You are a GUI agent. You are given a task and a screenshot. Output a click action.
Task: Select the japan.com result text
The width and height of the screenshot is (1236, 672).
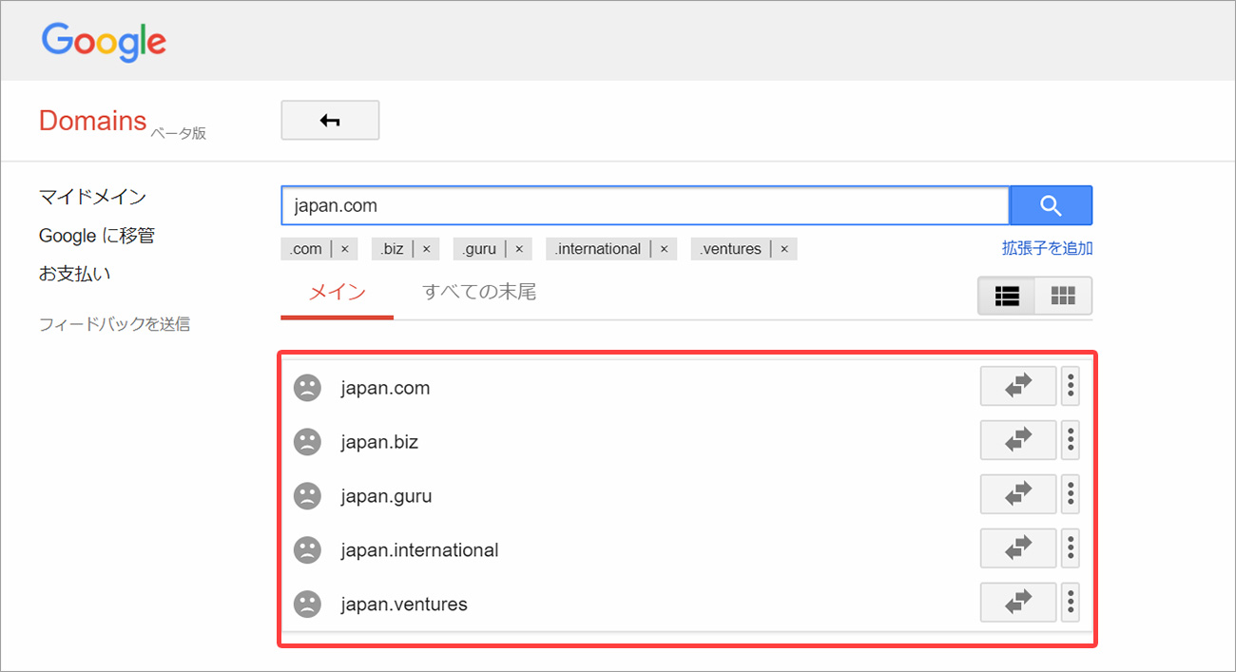pyautogui.click(x=385, y=388)
